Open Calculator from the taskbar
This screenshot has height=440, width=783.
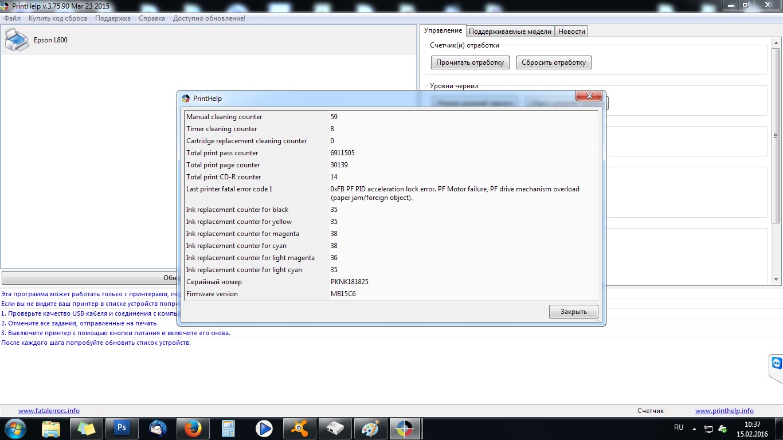tap(228, 428)
